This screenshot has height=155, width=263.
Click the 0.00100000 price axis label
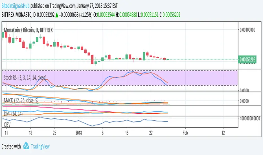247,30
